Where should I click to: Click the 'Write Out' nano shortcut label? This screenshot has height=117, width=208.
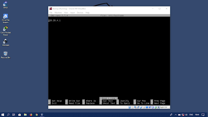pos(74,101)
